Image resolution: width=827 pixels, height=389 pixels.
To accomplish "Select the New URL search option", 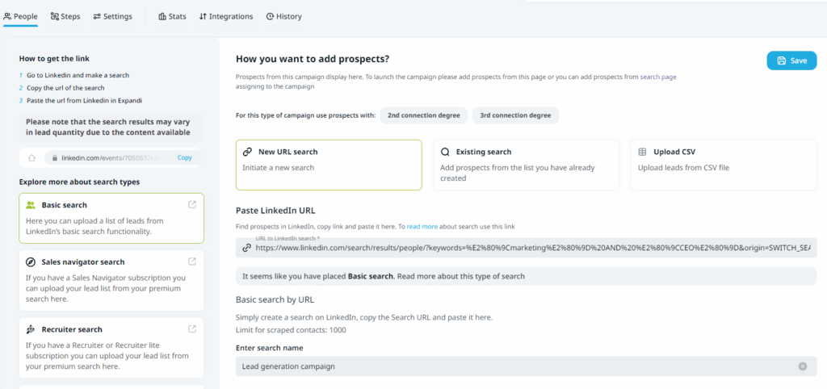I will click(329, 165).
